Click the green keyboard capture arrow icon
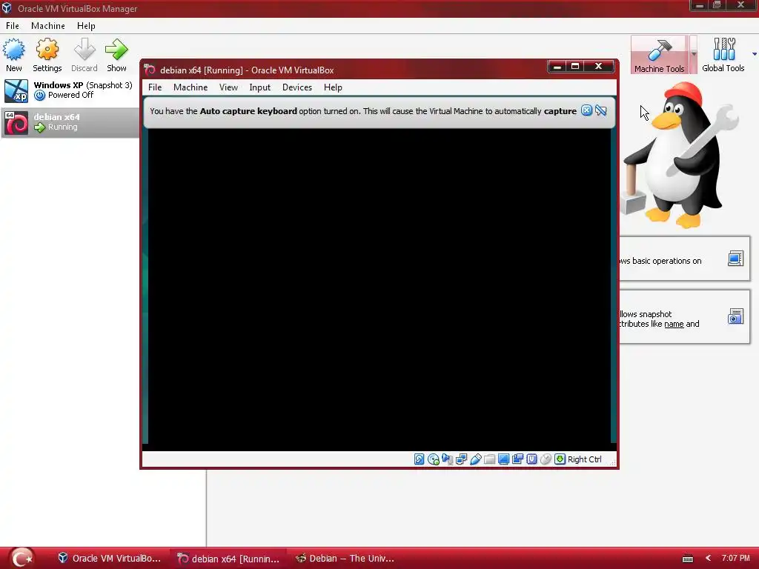 point(560,459)
